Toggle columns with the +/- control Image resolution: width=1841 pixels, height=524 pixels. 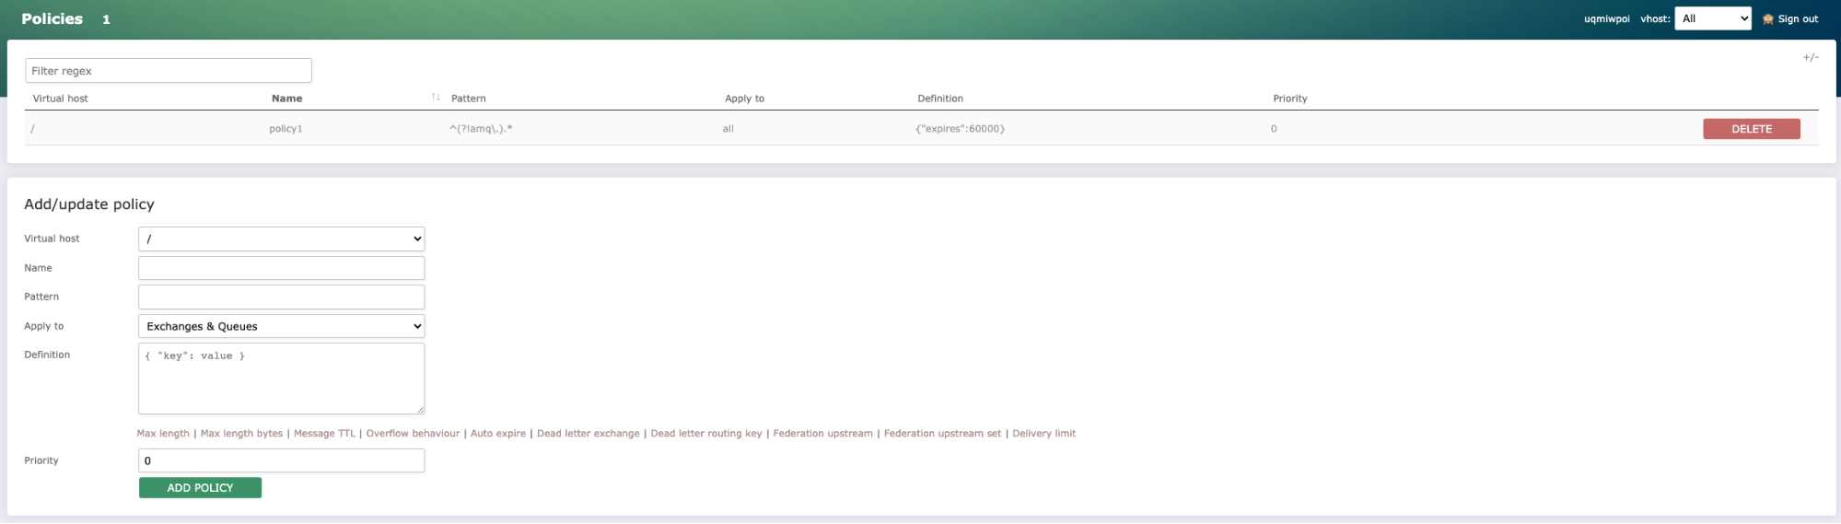1811,57
